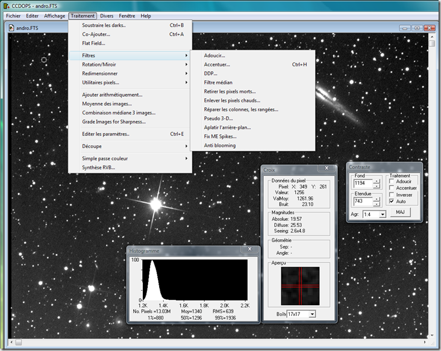Viewport: 441px width, 351px height.
Task: Open the Help menu
Action: click(x=146, y=16)
